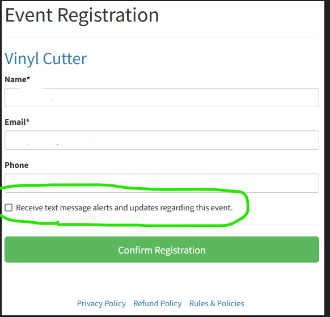Focus the Name input field

162,98
